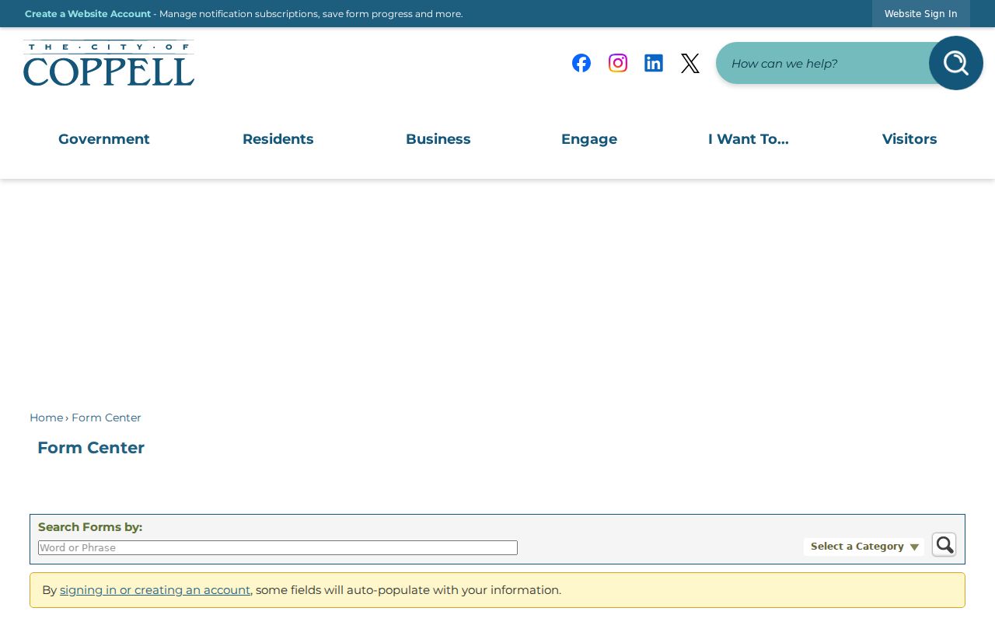Focus the How can we help search box
Viewport: 995px width, 622px height.
[x=824, y=63]
